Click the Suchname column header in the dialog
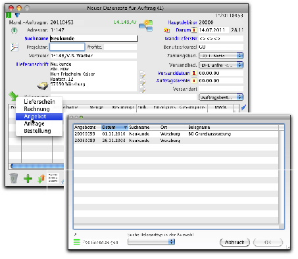The height and width of the screenshot is (259, 298). pyautogui.click(x=144, y=128)
